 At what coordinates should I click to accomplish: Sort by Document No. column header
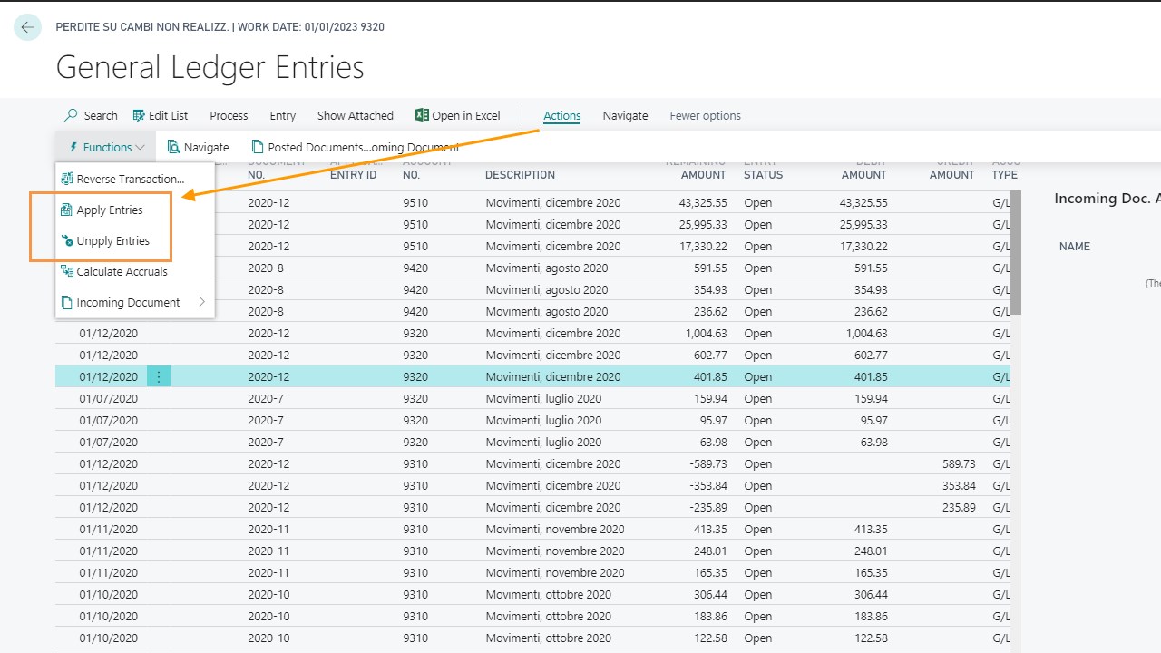tap(277, 169)
